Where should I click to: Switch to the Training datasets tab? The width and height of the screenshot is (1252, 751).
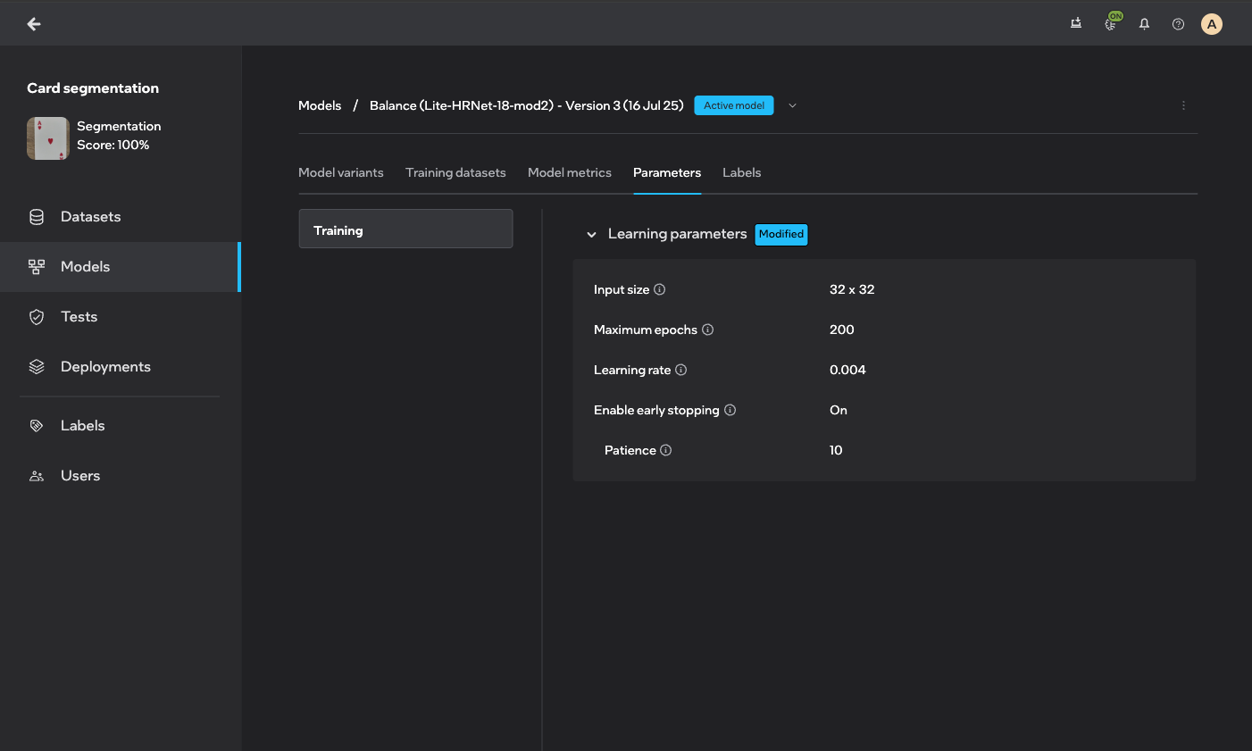(455, 172)
